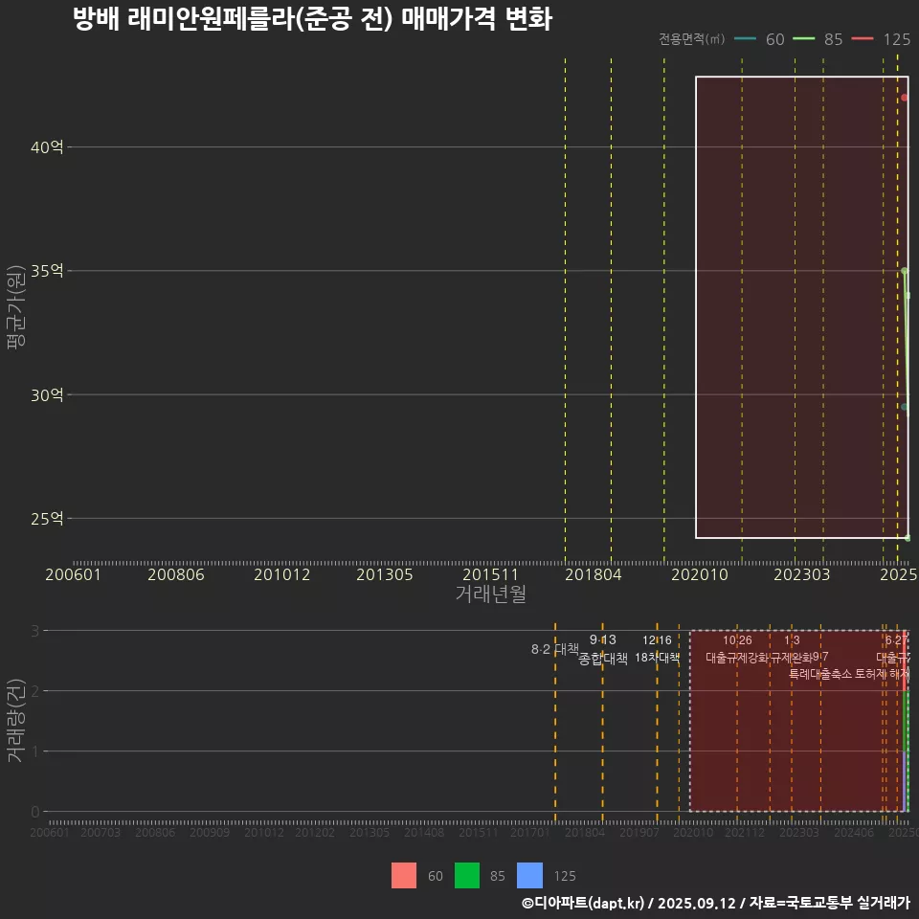The height and width of the screenshot is (919, 919).
Task: Click '202303' on the price chart x-axis
Action: [802, 574]
